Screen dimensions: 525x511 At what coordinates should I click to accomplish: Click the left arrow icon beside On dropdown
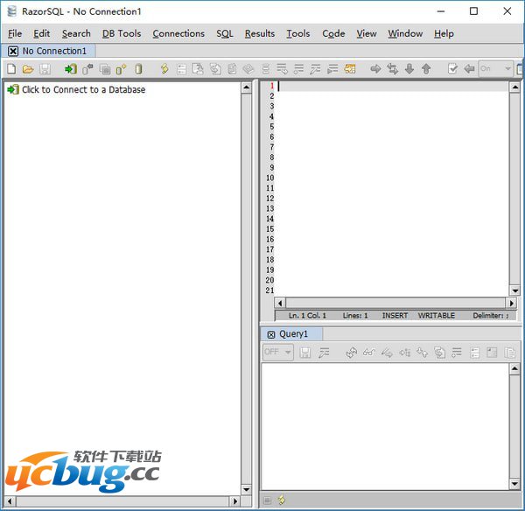469,69
